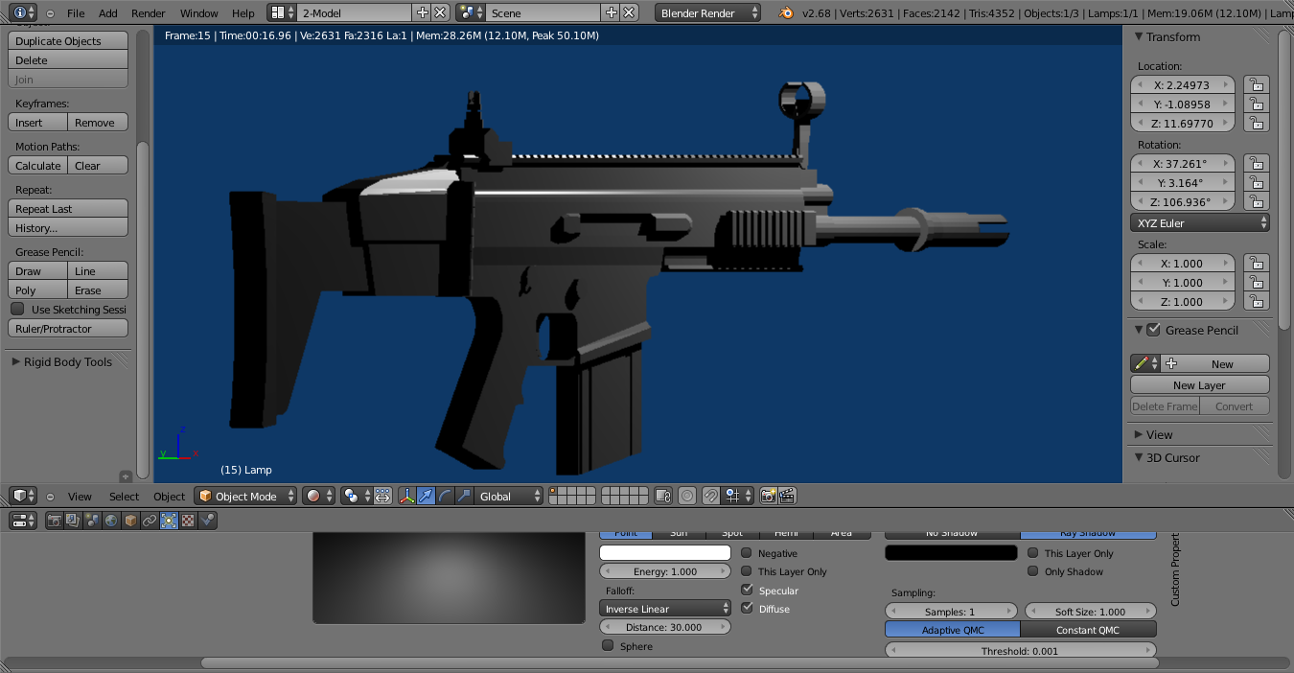This screenshot has height=673, width=1294.
Task: Open the Object Mode dropdown
Action: click(245, 496)
